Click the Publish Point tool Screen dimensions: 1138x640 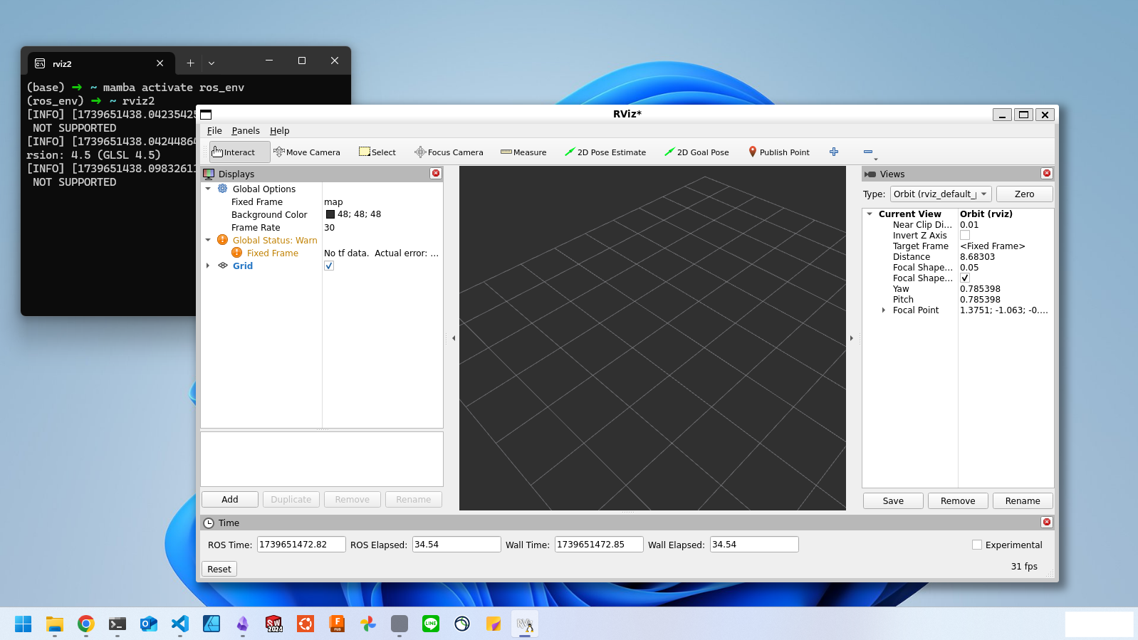pos(778,152)
